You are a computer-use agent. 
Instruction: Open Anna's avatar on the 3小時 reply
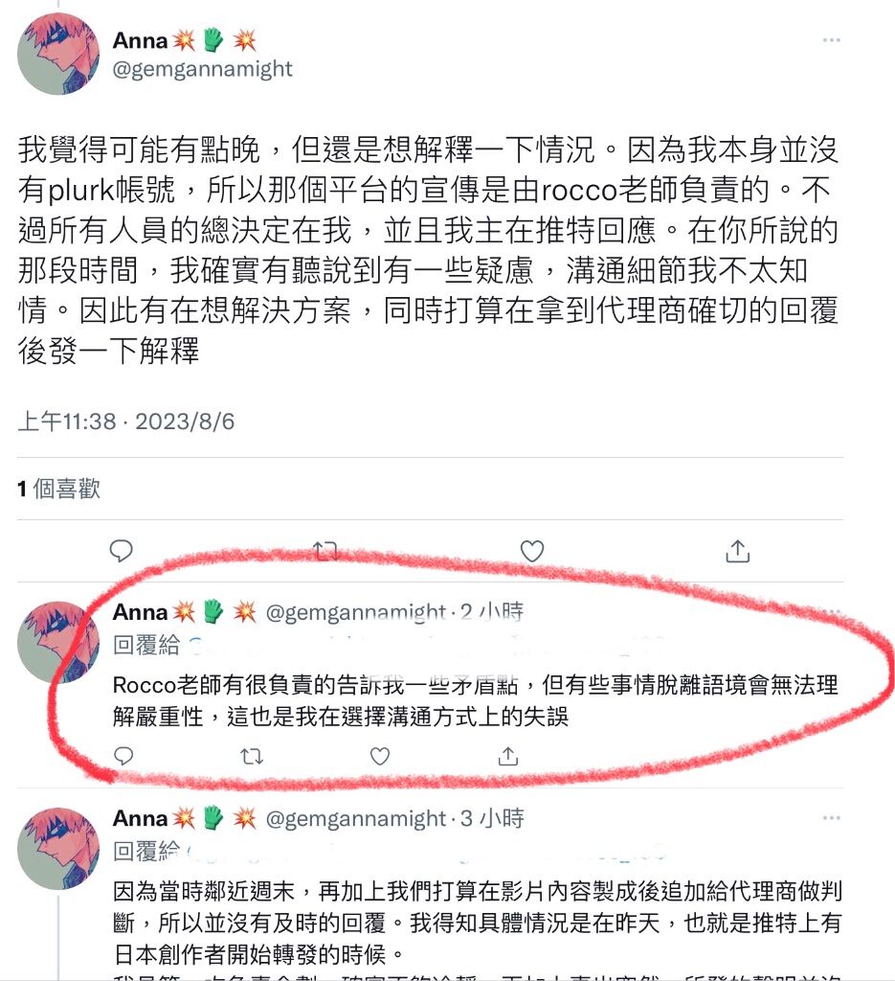(x=58, y=849)
